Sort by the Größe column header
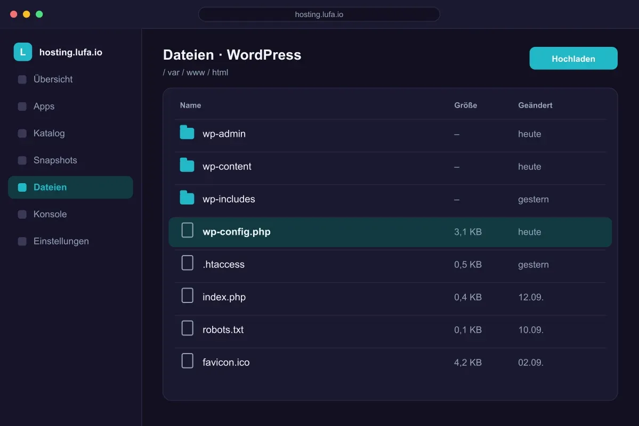The image size is (639, 426). click(465, 105)
